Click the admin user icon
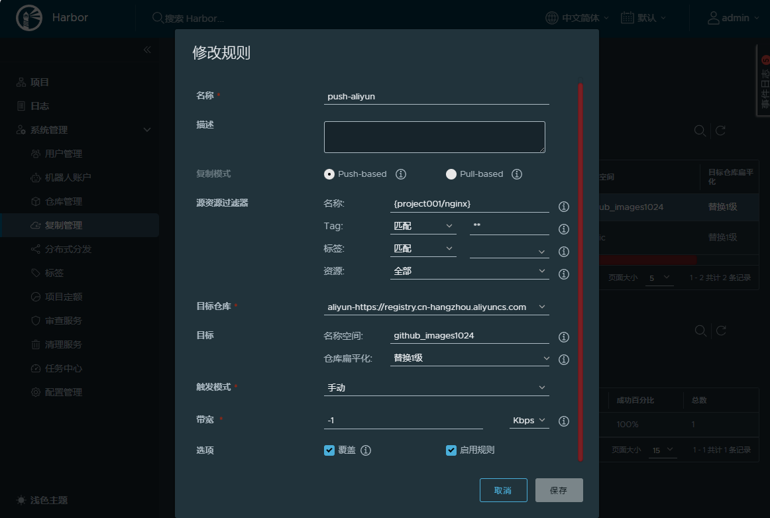Viewport: 770px width, 518px height. (x=713, y=18)
